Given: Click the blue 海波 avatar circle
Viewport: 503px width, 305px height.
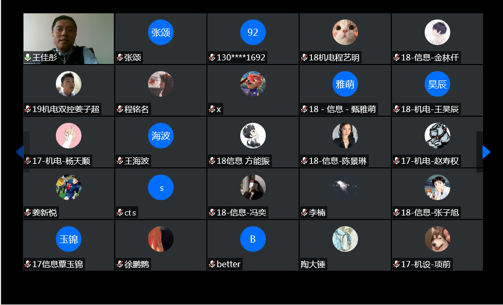Looking at the screenshot, I should pos(161,136).
